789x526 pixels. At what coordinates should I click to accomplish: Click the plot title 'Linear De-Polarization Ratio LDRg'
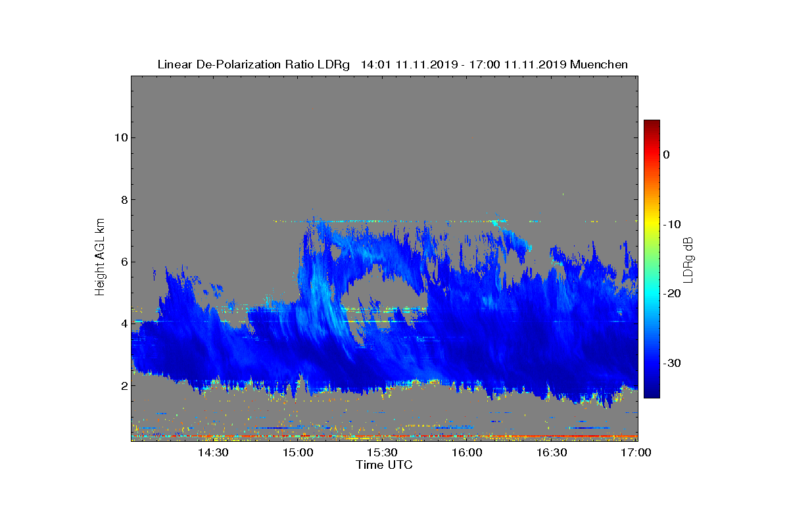[x=255, y=64]
